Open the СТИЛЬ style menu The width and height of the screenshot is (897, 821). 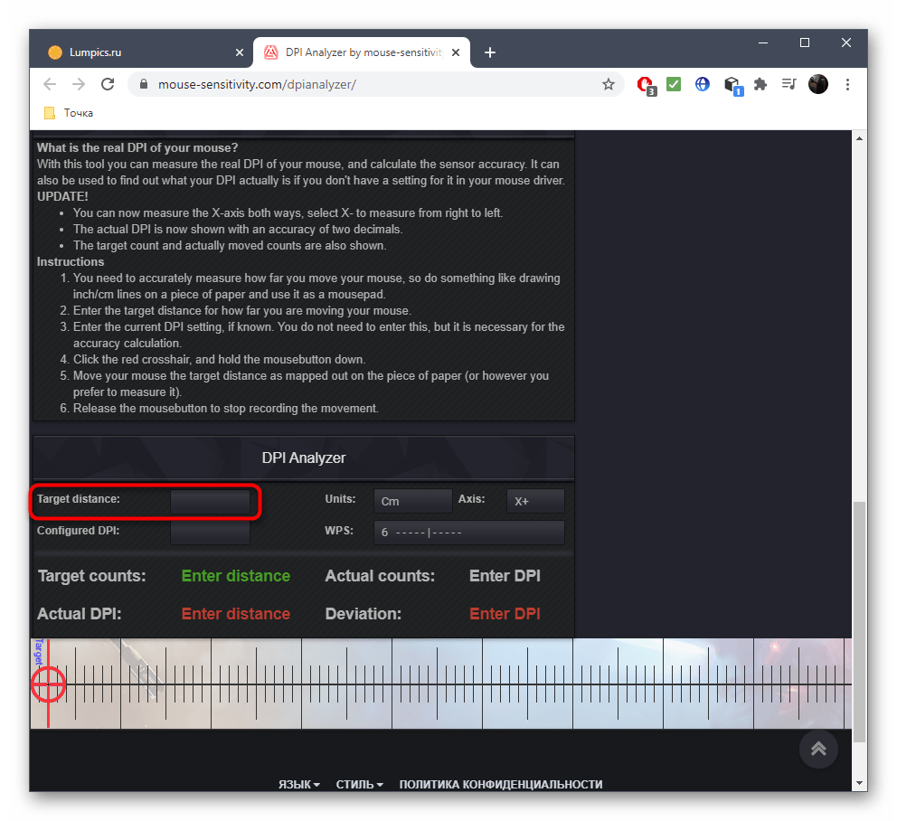(x=359, y=785)
